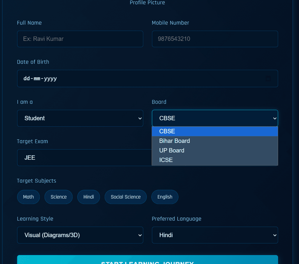Toggle the Science subject chip
The image size is (299, 264).
(59, 197)
